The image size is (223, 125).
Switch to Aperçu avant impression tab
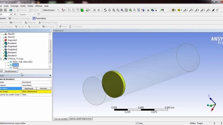[x=80, y=119]
